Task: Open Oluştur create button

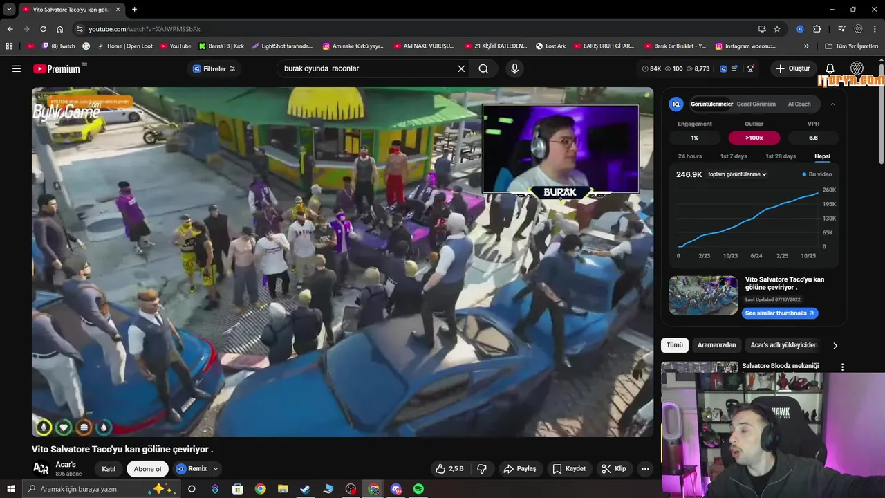Action: click(792, 68)
